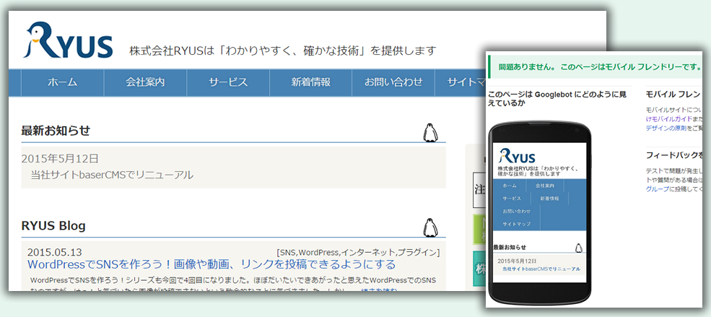This screenshot has height=317, width=711.
Task: Click the RYUS Blog heading
Action: tap(53, 226)
